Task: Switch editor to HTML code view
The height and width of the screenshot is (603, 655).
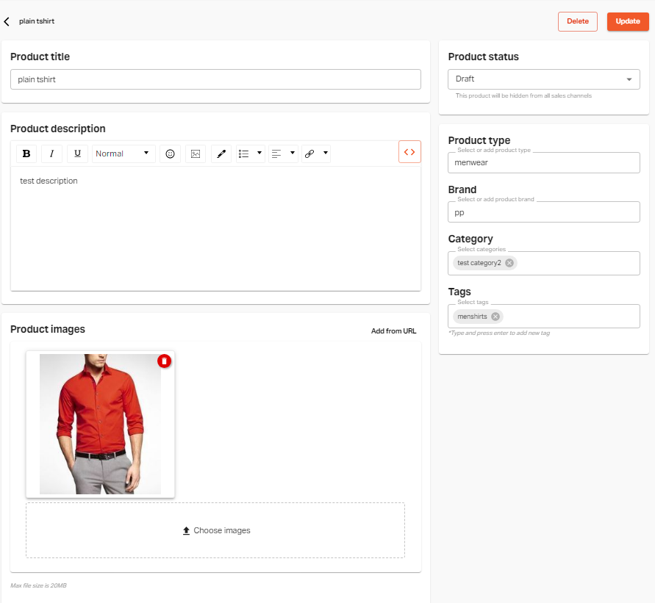Action: [x=409, y=152]
